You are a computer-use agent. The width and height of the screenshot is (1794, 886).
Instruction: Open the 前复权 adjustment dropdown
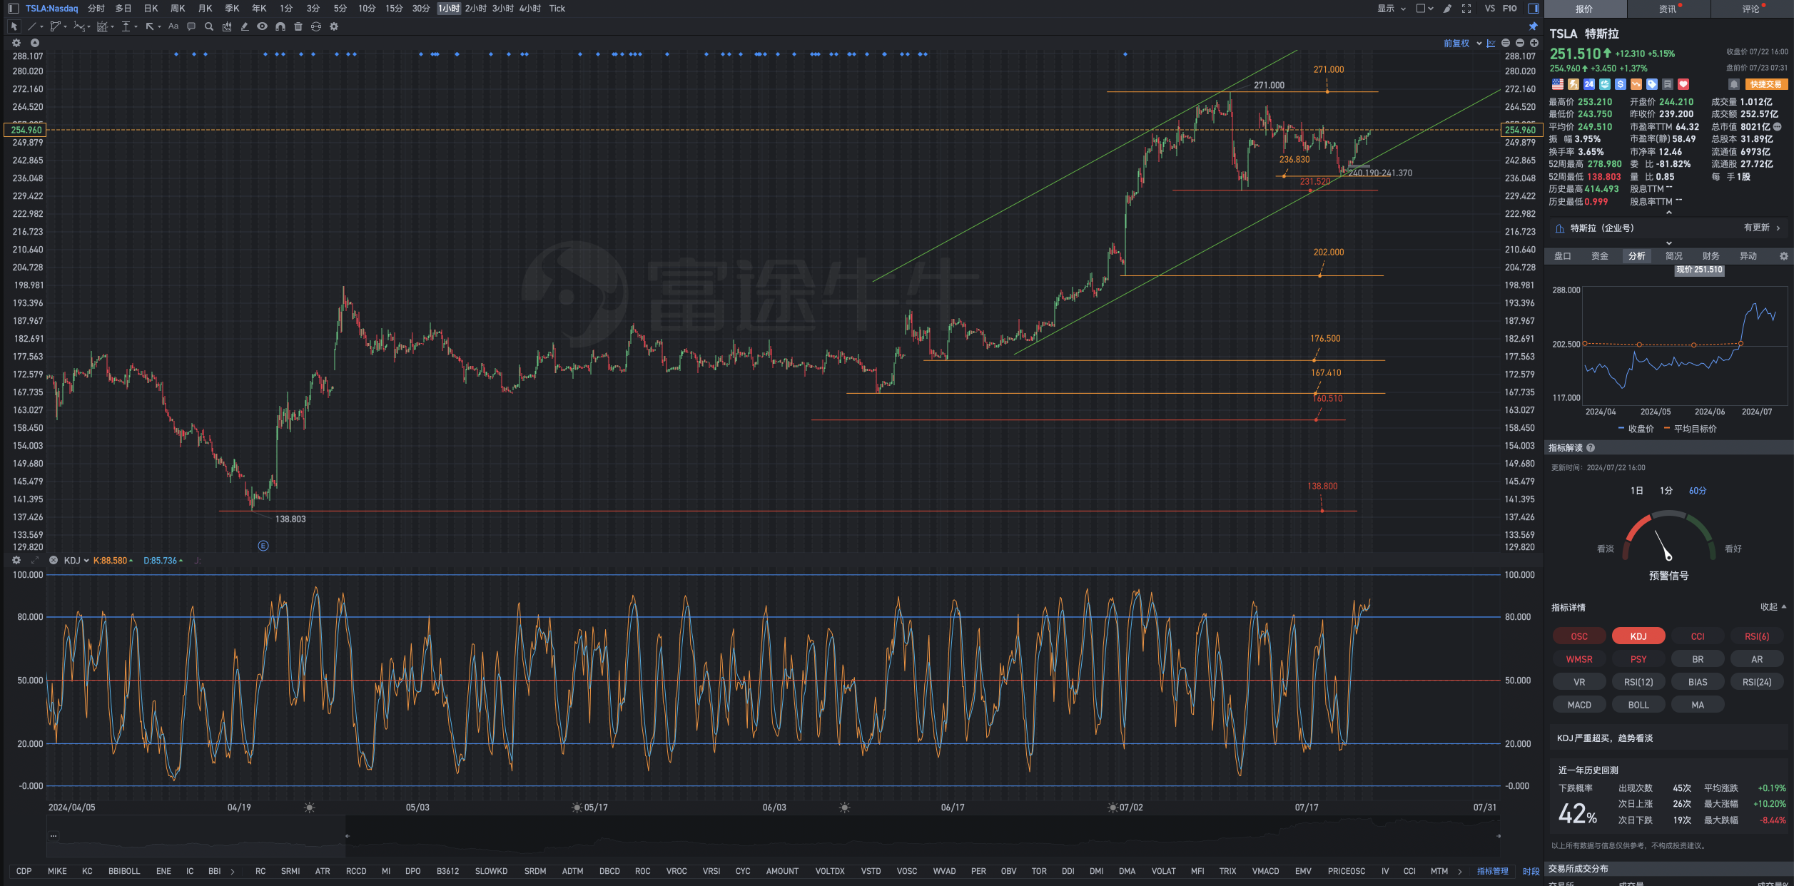1462,44
